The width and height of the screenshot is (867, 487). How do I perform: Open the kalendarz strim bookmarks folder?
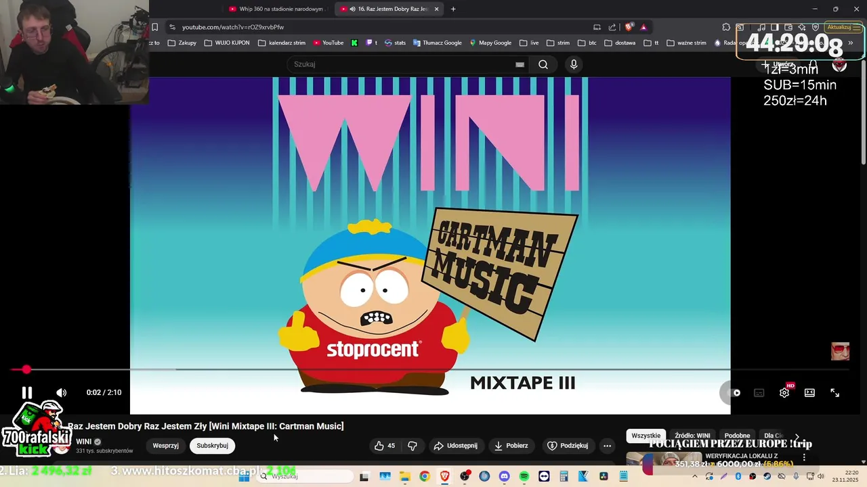[282, 43]
